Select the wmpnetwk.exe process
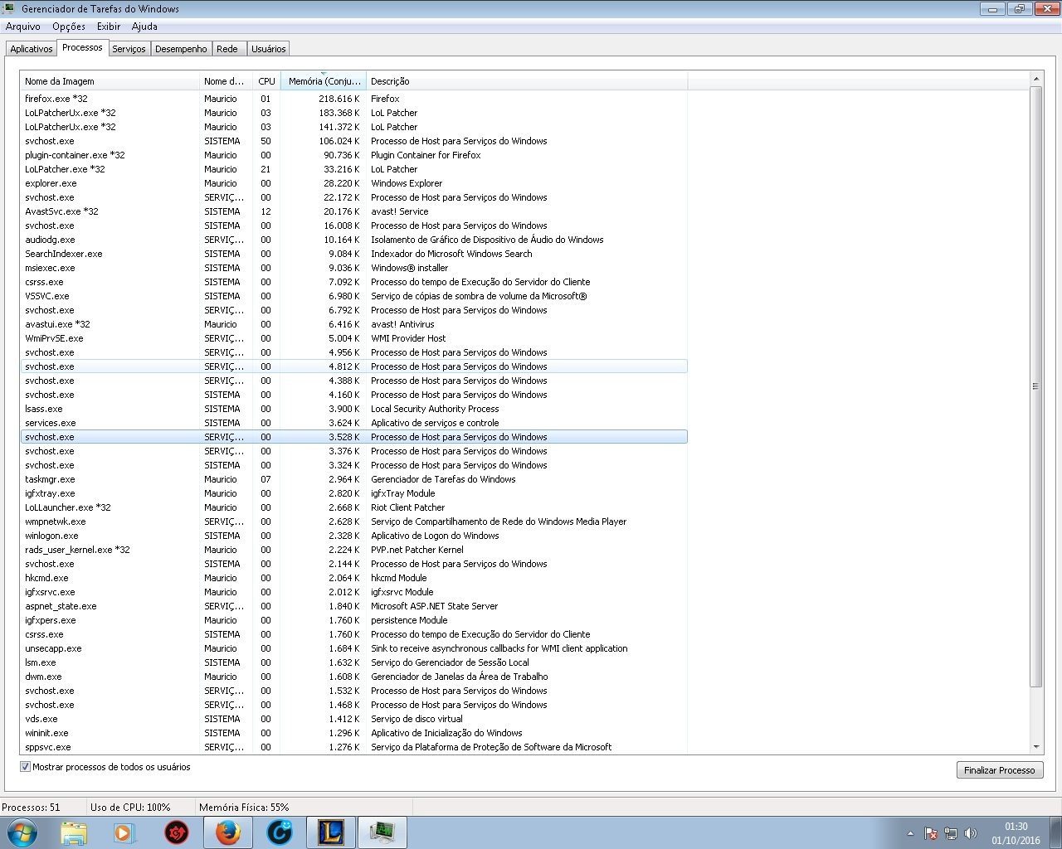This screenshot has height=849, width=1062. pos(354,522)
